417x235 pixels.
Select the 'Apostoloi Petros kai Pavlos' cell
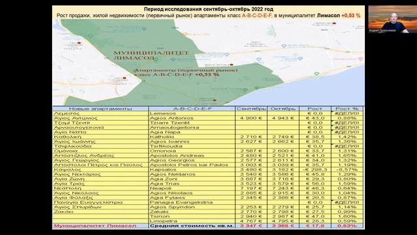pos(192,165)
